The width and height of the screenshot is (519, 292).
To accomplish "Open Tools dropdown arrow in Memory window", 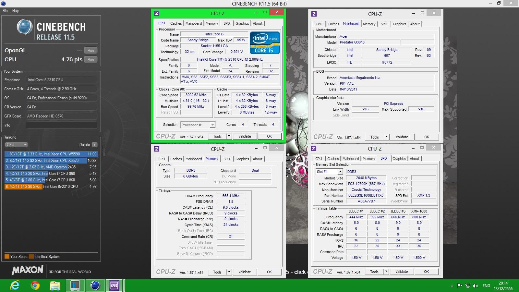I will 229,272.
